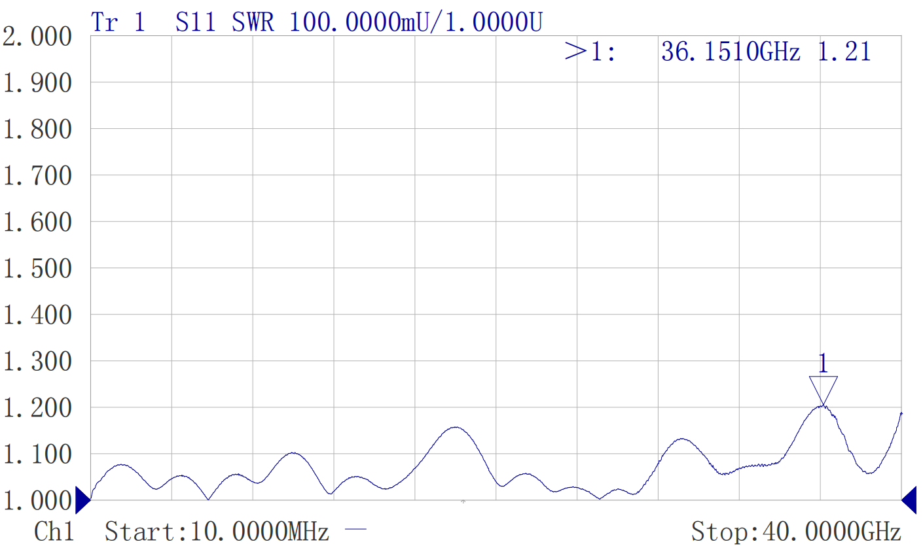Screen dimensions: 923x546
Task: Click the 1.200 Y-axis label
Action: (x=37, y=408)
